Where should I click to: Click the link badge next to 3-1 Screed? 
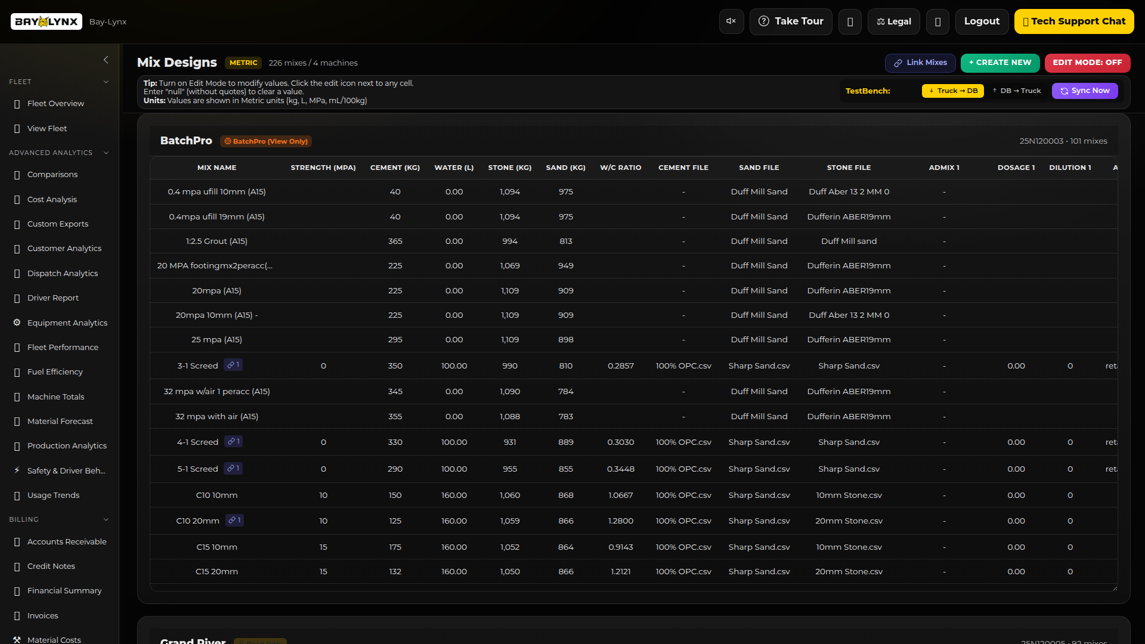click(x=233, y=365)
